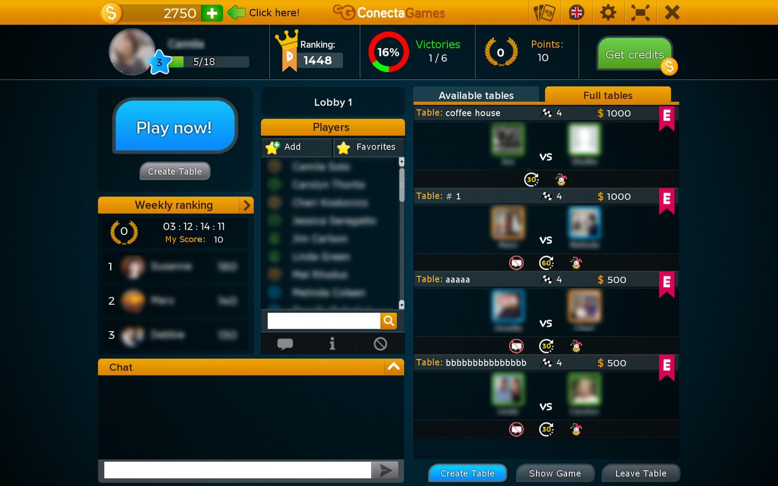Image resolution: width=778 pixels, height=486 pixels.
Task: Click the card game icon top right
Action: click(x=544, y=12)
